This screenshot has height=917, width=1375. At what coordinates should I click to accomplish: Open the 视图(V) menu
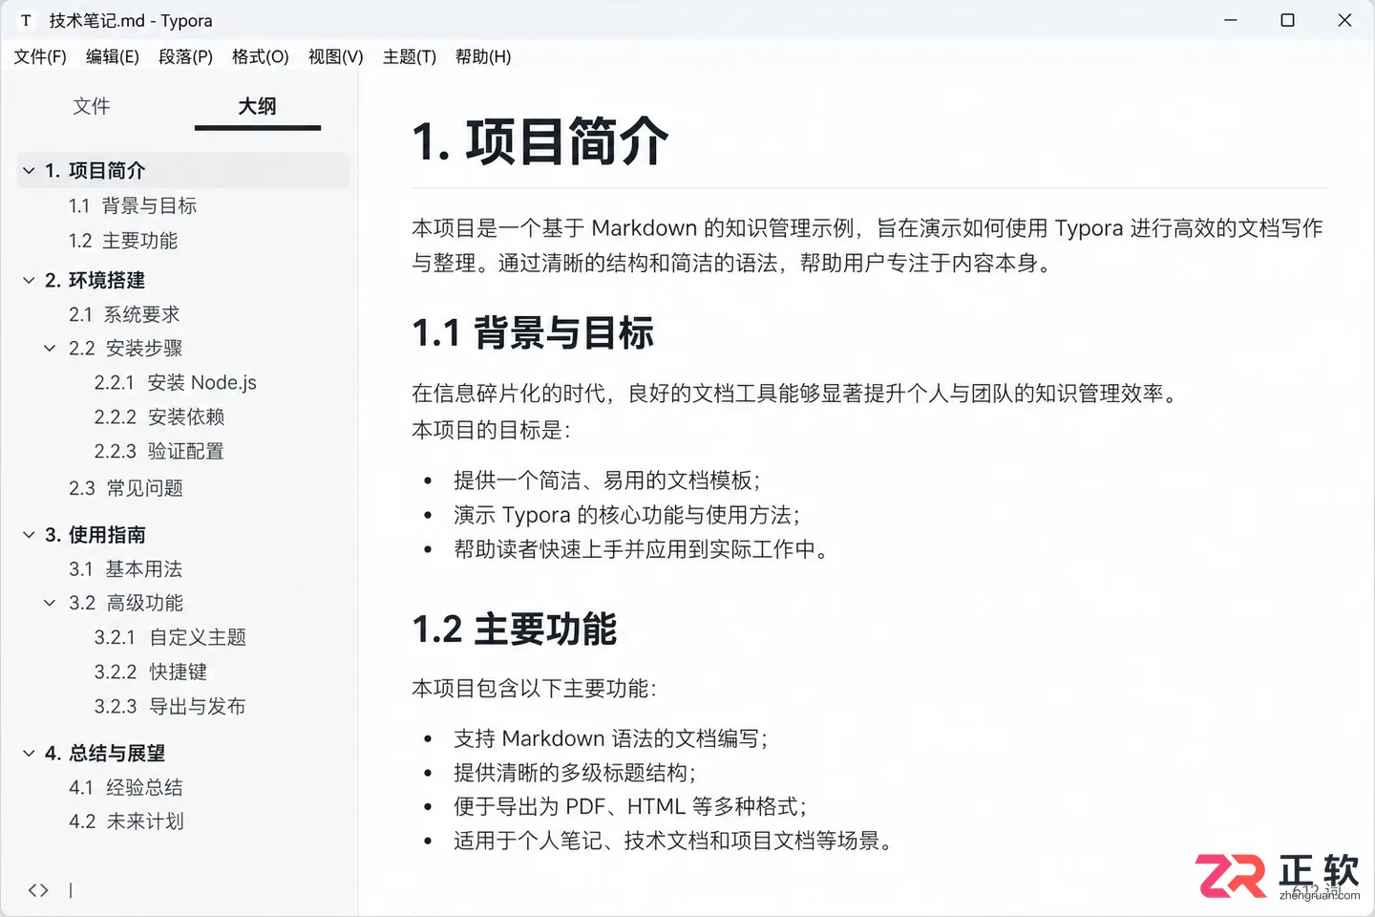[x=336, y=57]
